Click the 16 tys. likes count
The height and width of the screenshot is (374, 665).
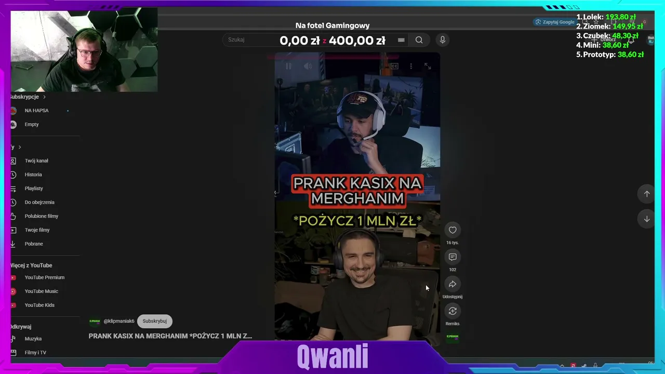click(x=453, y=243)
